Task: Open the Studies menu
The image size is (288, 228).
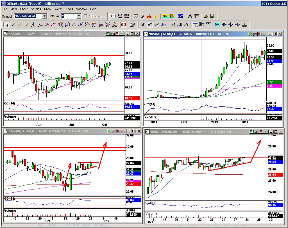Action: pyautogui.click(x=36, y=9)
